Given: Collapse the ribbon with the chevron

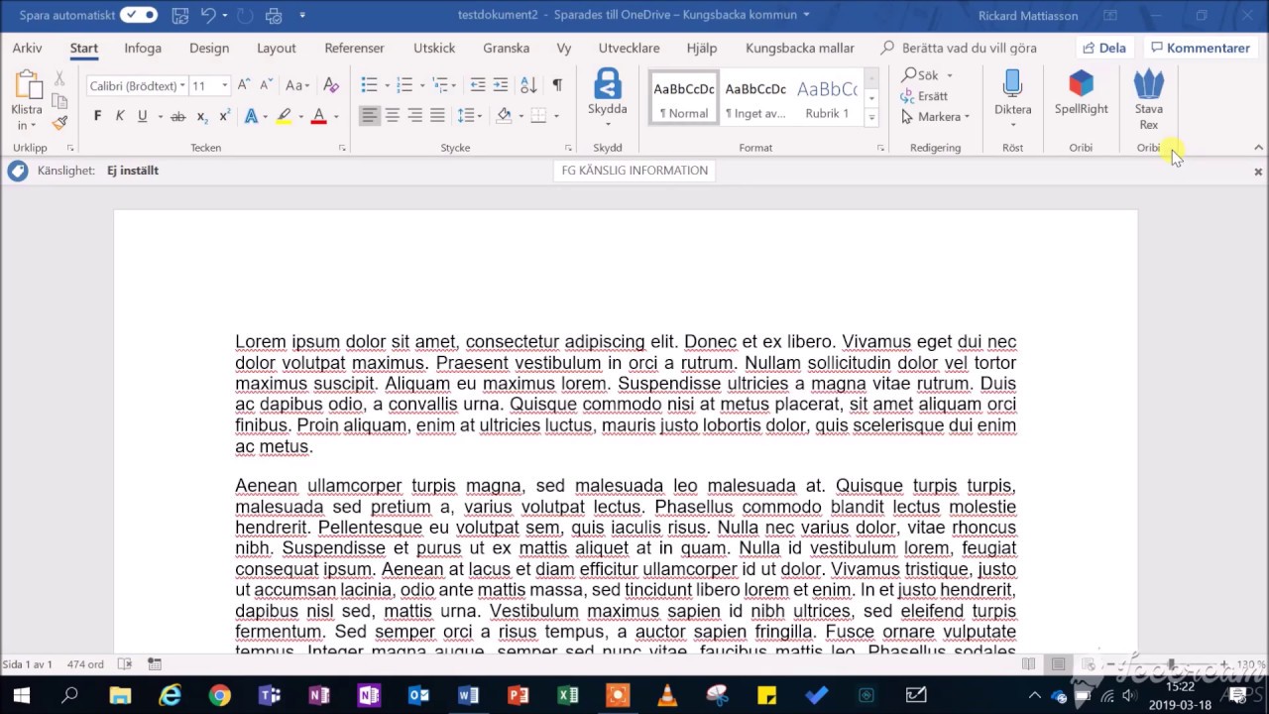Looking at the screenshot, I should click(x=1258, y=148).
